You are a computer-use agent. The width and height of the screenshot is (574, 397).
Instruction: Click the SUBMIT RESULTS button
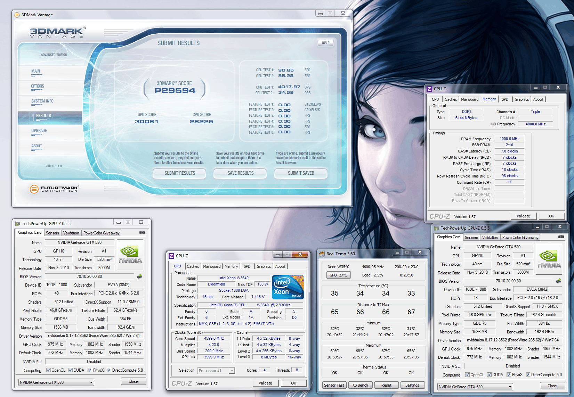point(180,173)
